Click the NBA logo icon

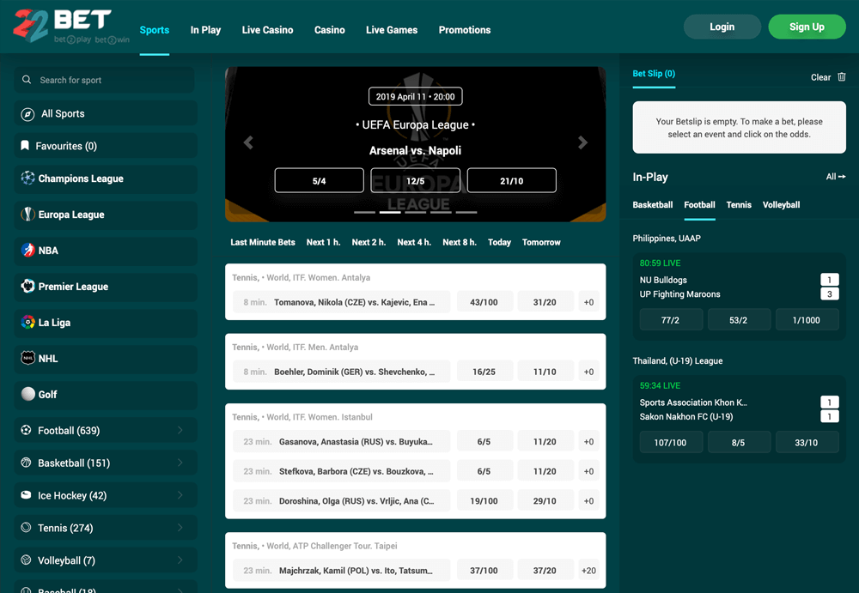(27, 251)
